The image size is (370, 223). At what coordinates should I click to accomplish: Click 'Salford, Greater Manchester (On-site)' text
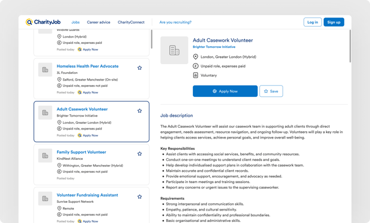(90, 79)
